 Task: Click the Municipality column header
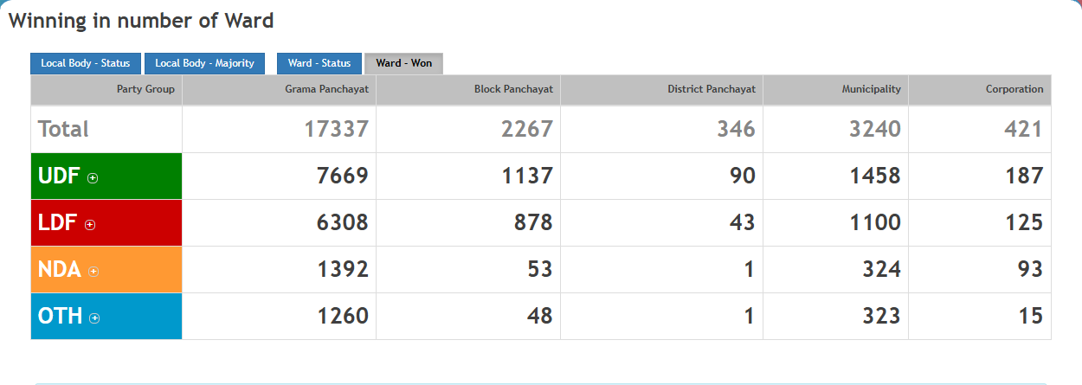click(871, 89)
